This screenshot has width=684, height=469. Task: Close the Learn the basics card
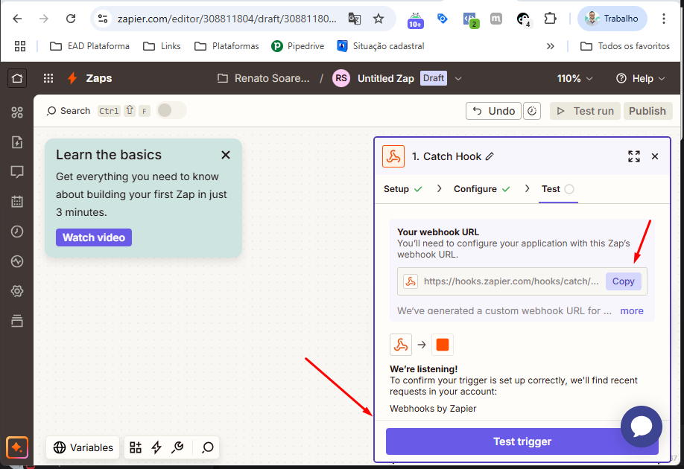(226, 155)
